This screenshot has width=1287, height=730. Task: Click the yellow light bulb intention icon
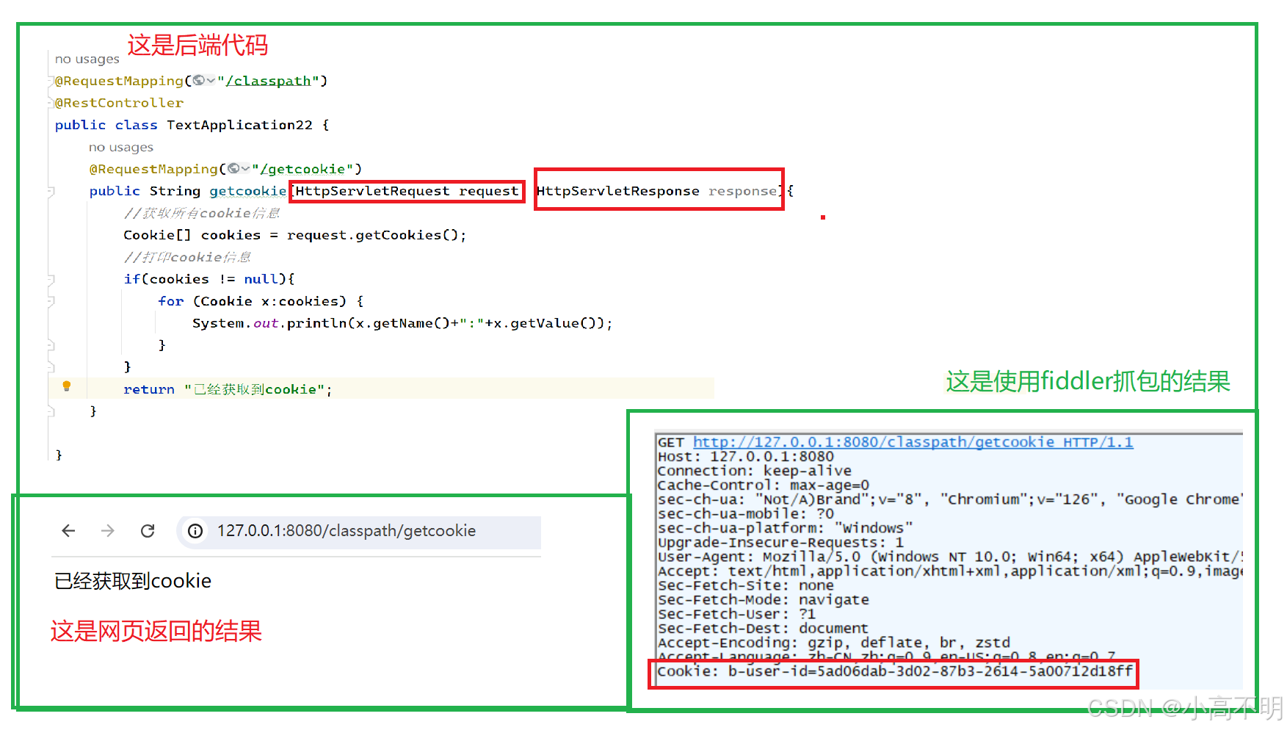coord(67,386)
